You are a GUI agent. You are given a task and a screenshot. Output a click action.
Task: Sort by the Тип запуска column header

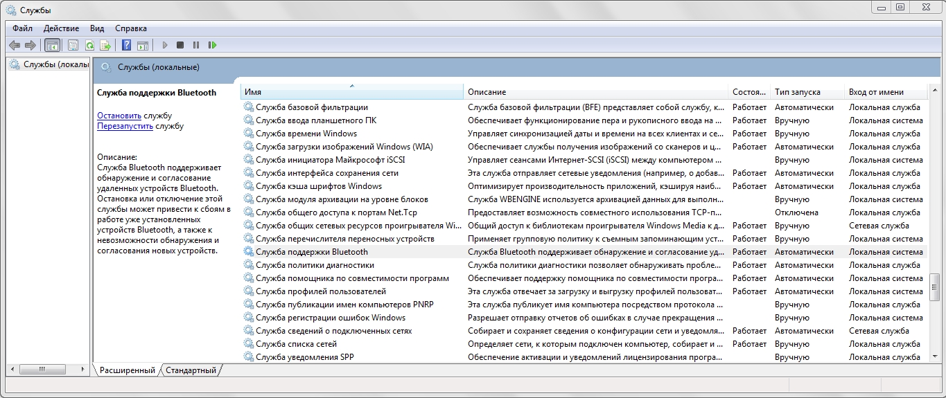[807, 91]
